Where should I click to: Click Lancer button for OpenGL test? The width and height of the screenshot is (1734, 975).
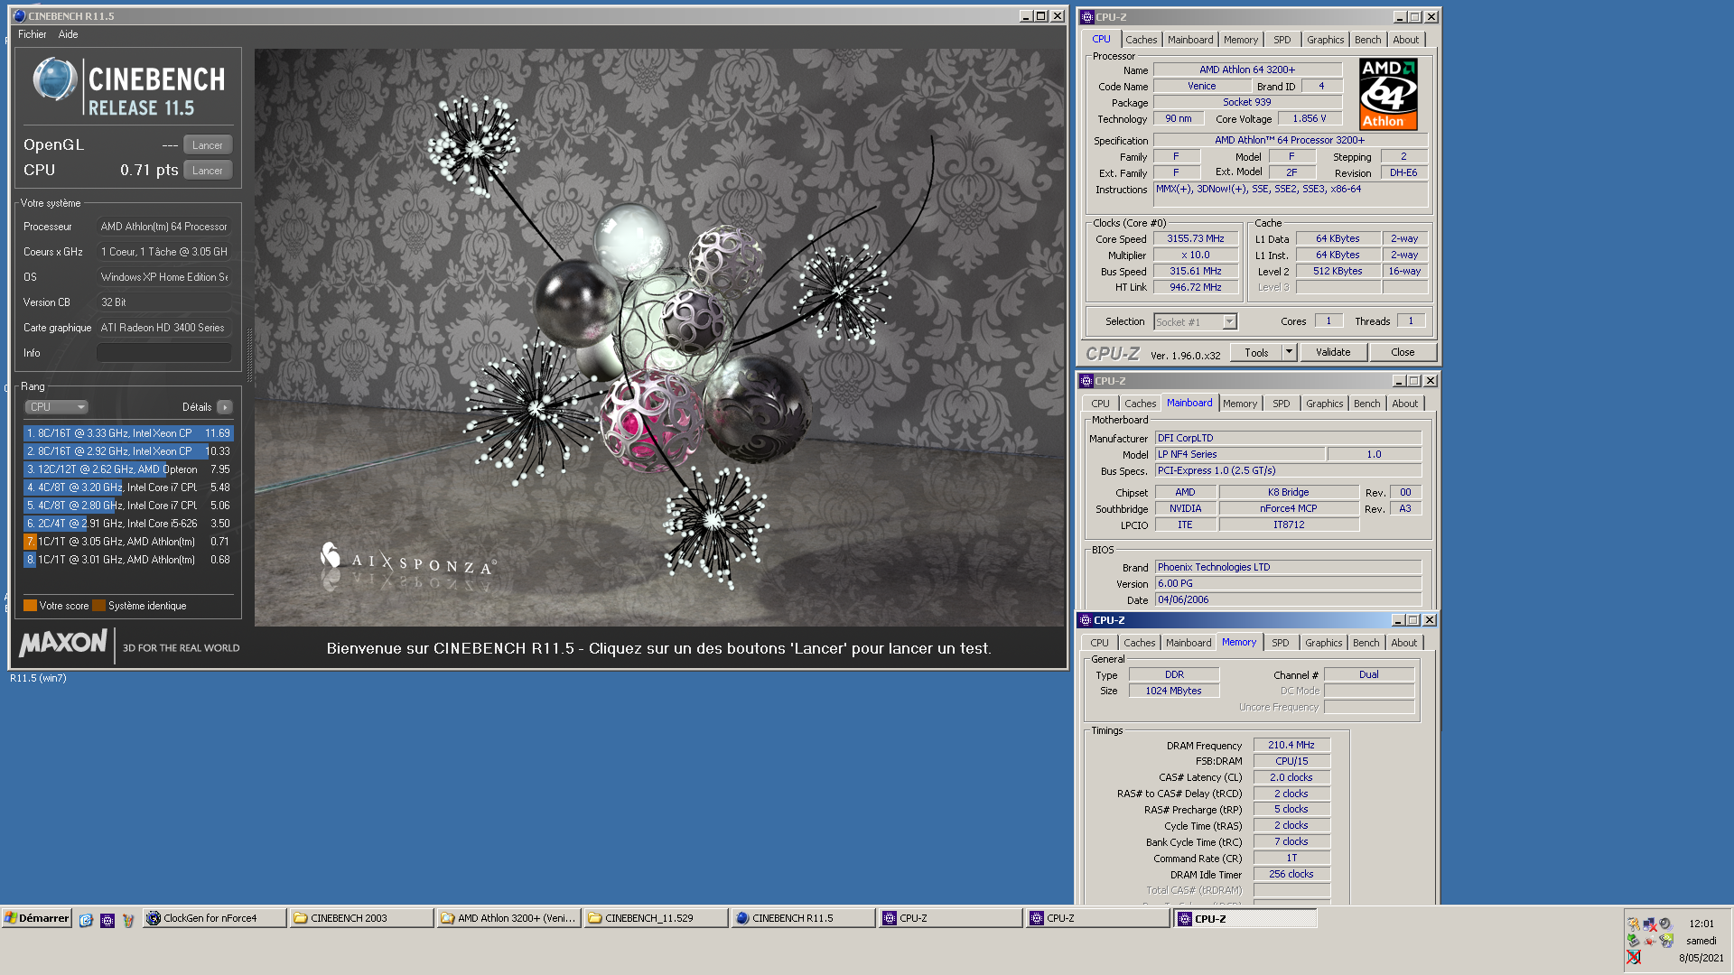point(208,145)
